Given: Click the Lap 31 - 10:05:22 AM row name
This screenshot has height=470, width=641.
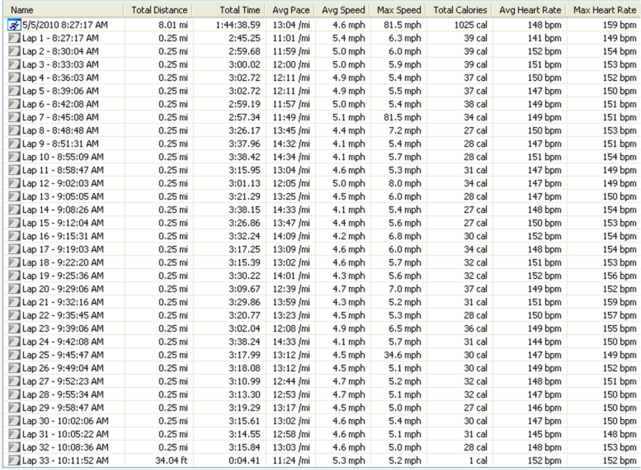Looking at the screenshot, I should coord(66,434).
